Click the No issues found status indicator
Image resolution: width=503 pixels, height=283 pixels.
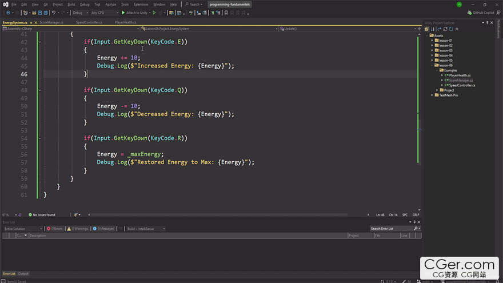point(41,215)
